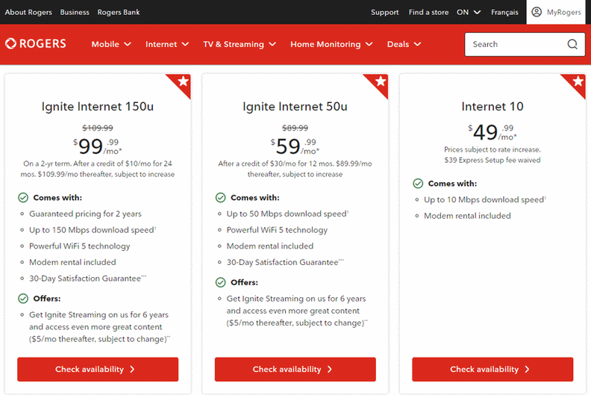Click the Comes with checkmark on Internet 10
Viewport: 591px width, 395px height.
point(418,184)
